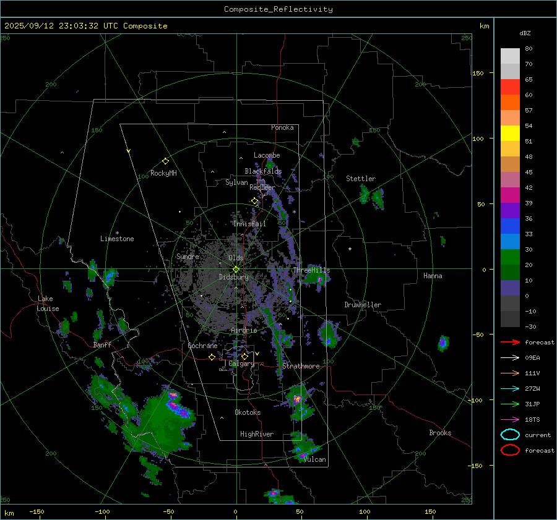Click the Hanna town label
This screenshot has width=557, height=520.
(x=433, y=276)
